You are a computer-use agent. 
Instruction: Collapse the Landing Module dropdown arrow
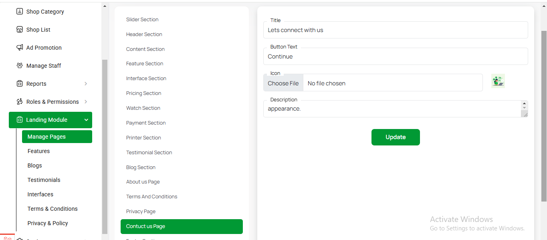(86, 120)
